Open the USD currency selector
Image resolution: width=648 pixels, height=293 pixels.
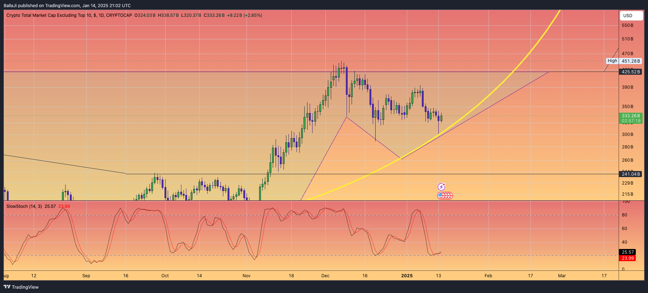pyautogui.click(x=631, y=15)
